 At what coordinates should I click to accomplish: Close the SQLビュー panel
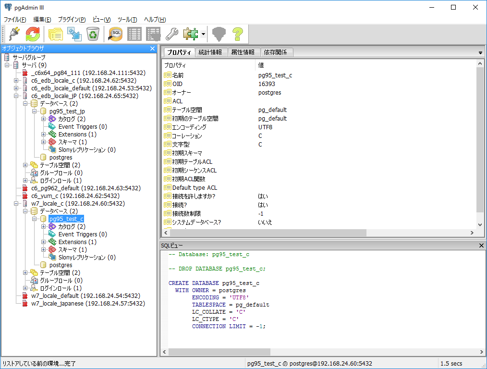482,246
